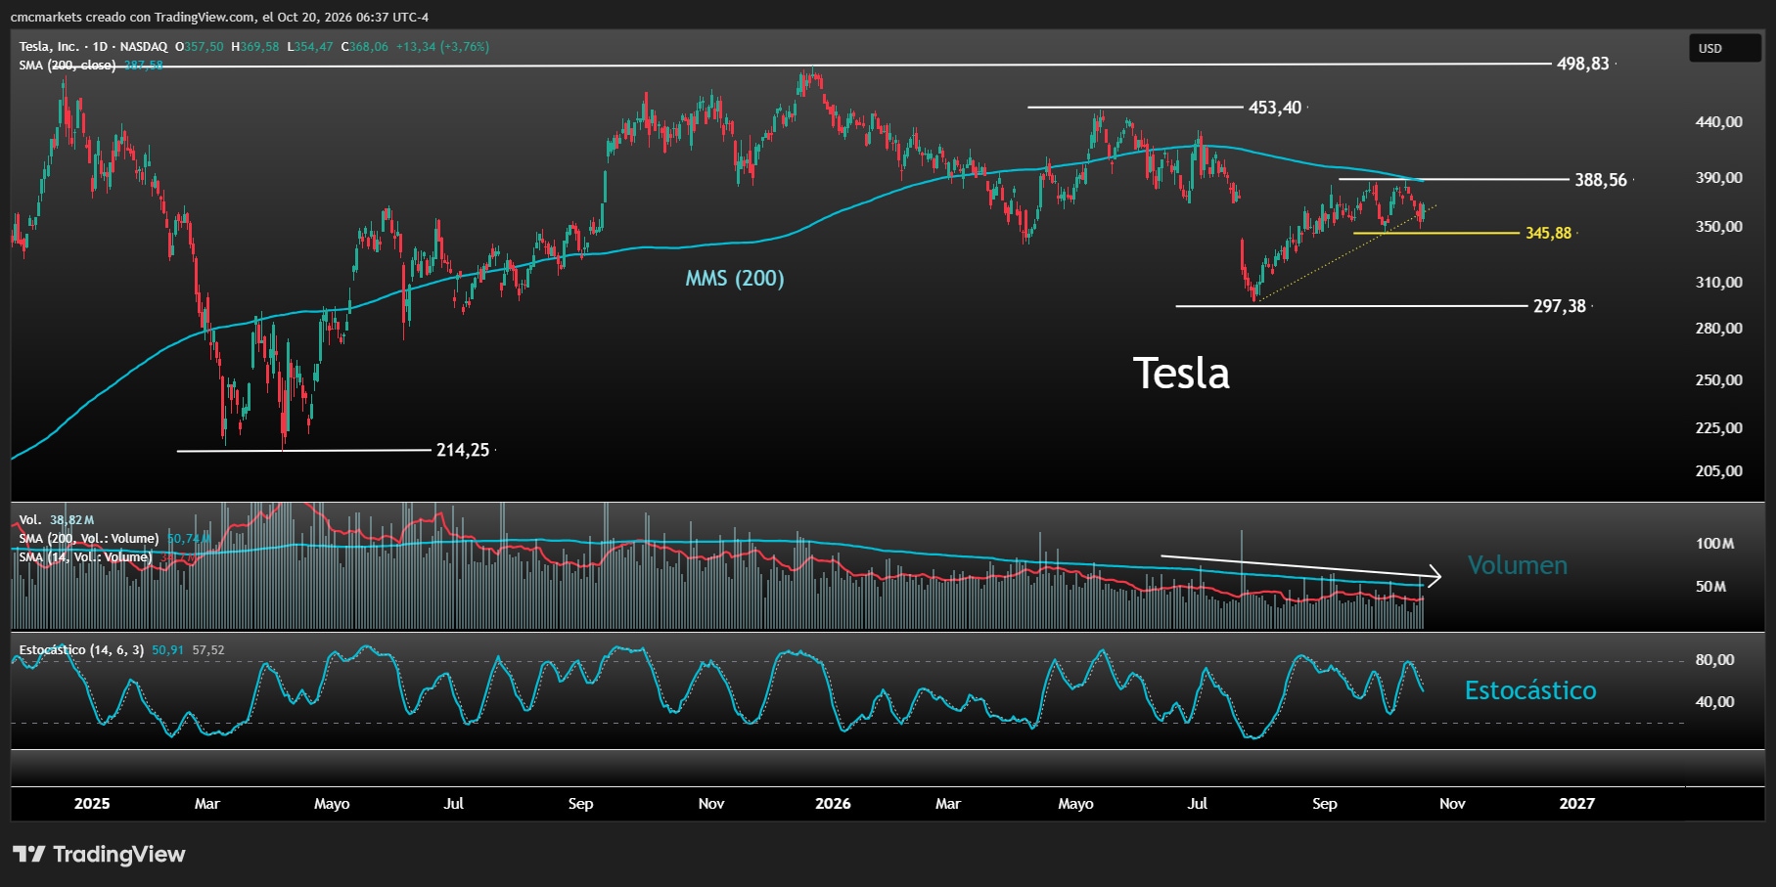This screenshot has height=887, width=1776.
Task: Click the 2025 time axis label
Action: point(92,804)
